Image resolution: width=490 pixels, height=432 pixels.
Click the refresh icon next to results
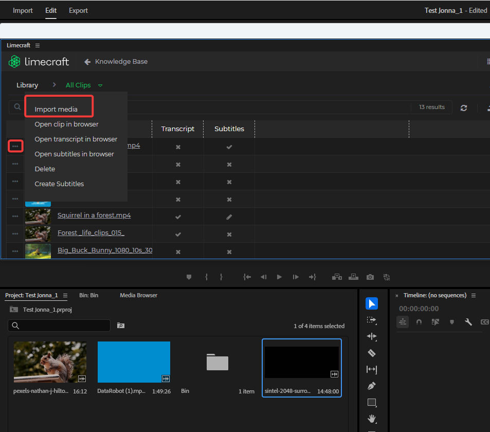[464, 107]
